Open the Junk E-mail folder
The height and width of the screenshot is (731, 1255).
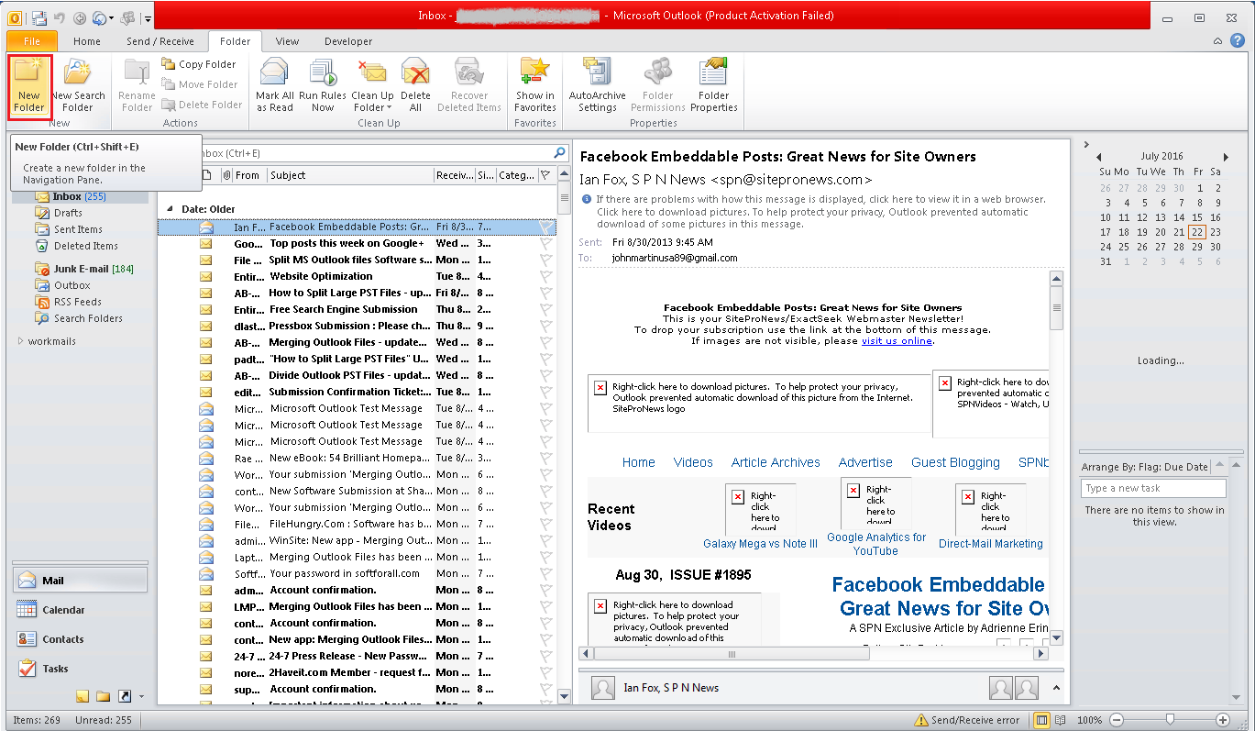pos(84,269)
